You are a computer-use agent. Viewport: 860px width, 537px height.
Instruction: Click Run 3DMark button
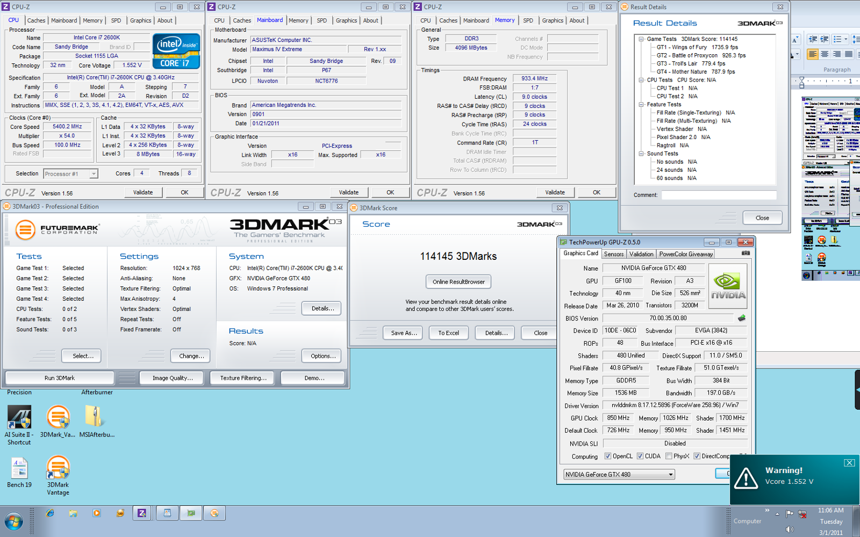tap(60, 378)
